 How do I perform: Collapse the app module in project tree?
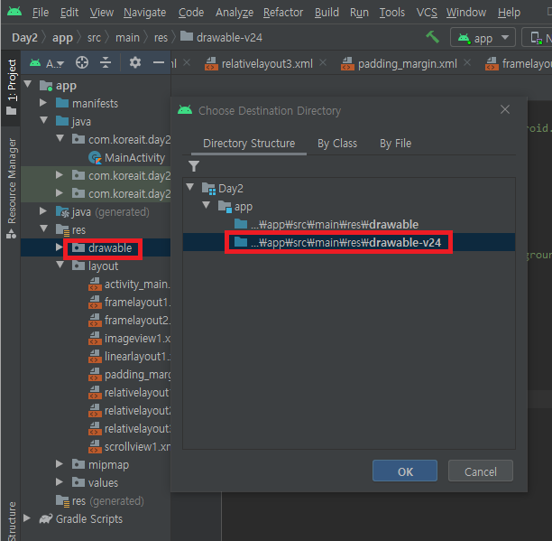pos(27,84)
